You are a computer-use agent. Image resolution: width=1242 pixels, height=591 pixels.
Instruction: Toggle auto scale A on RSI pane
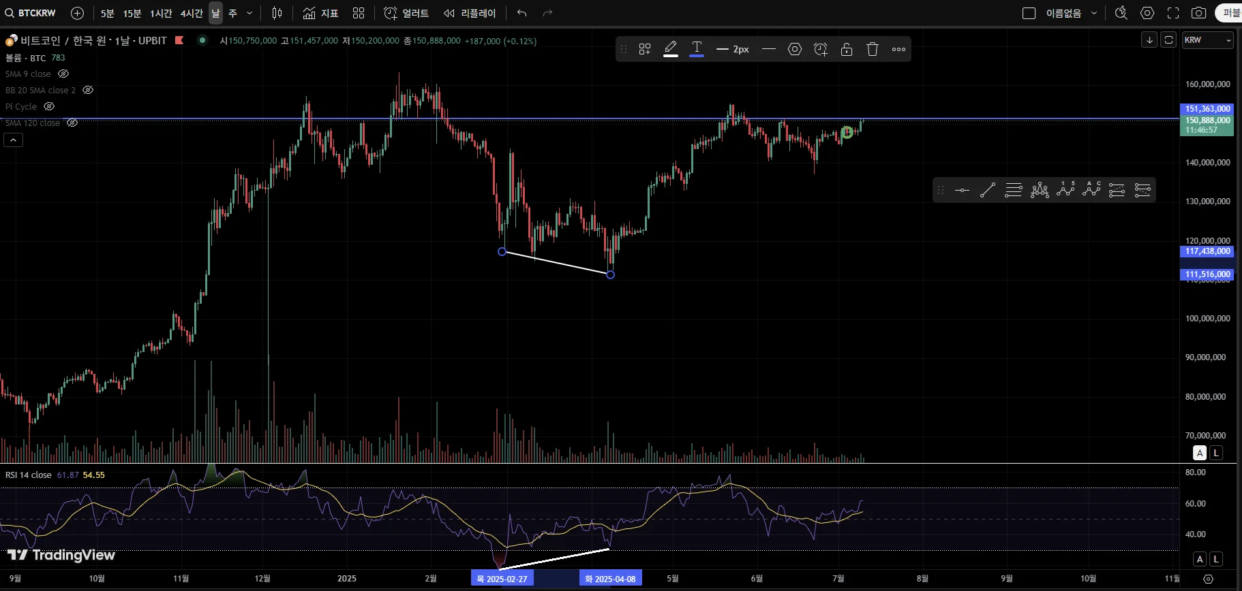point(1200,559)
